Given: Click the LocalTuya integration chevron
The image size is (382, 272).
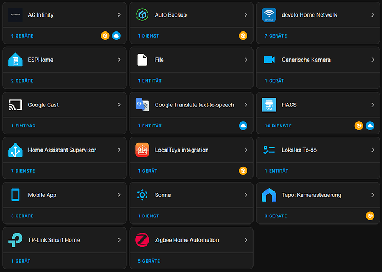Looking at the screenshot, I should pyautogui.click(x=246, y=150).
